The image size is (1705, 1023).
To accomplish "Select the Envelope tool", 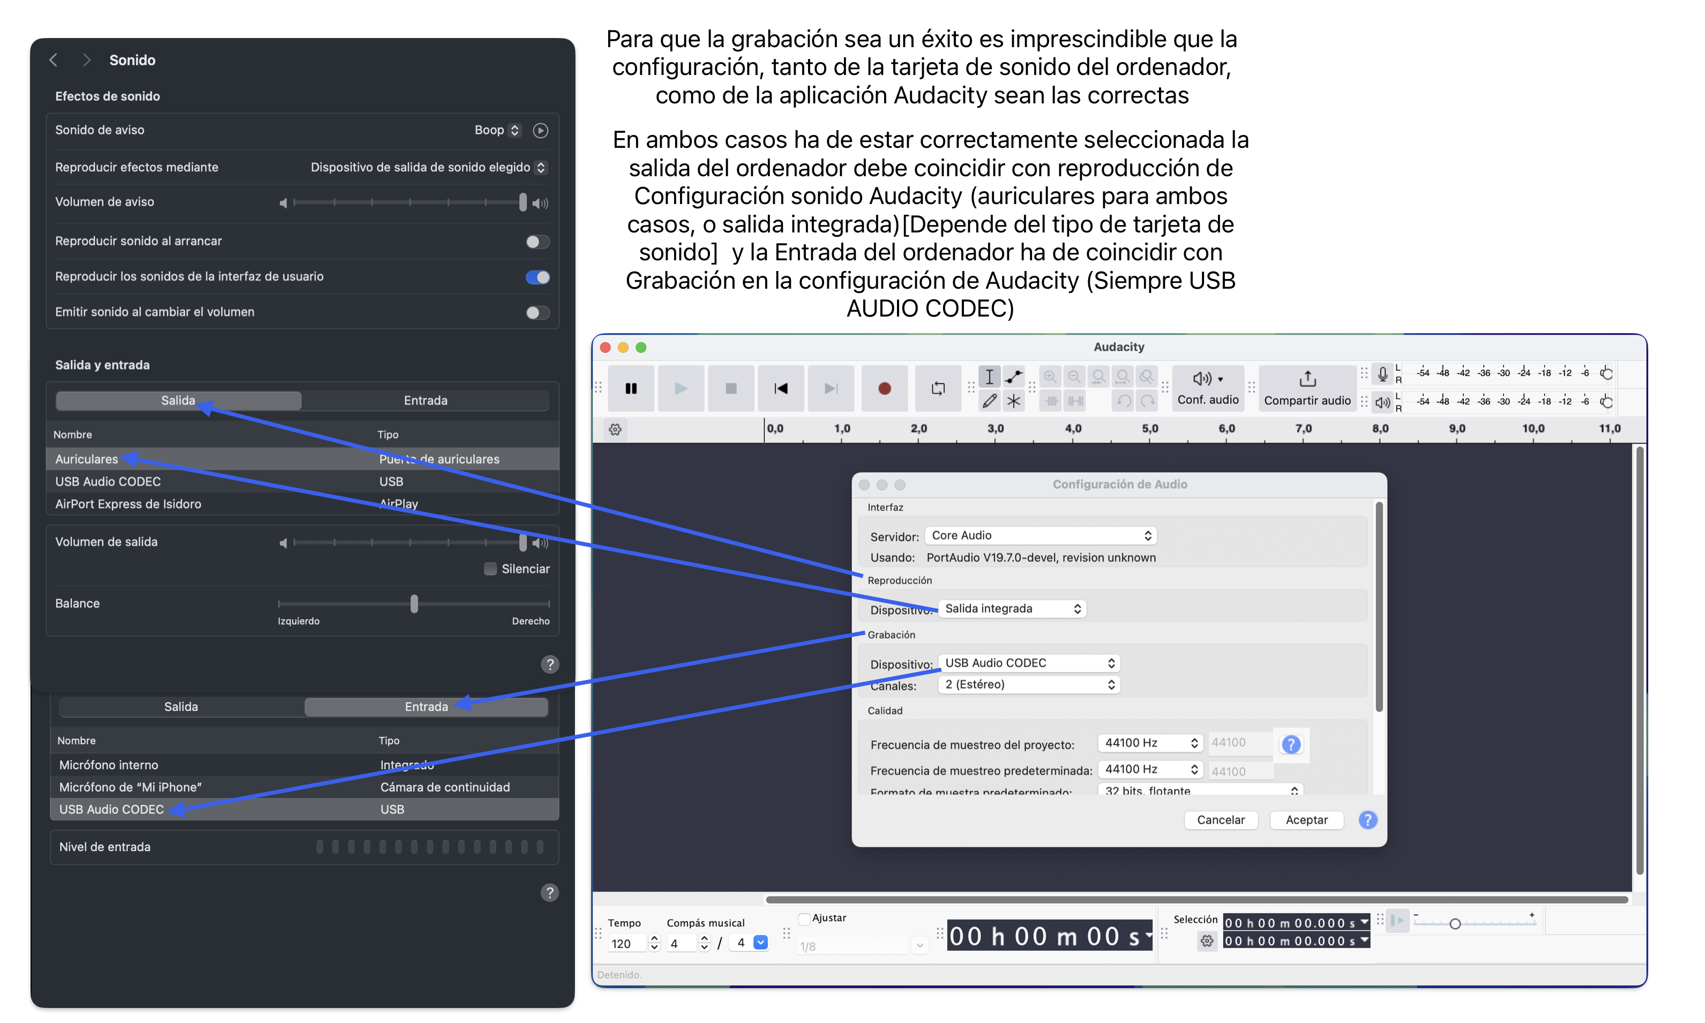I will coord(1013,377).
